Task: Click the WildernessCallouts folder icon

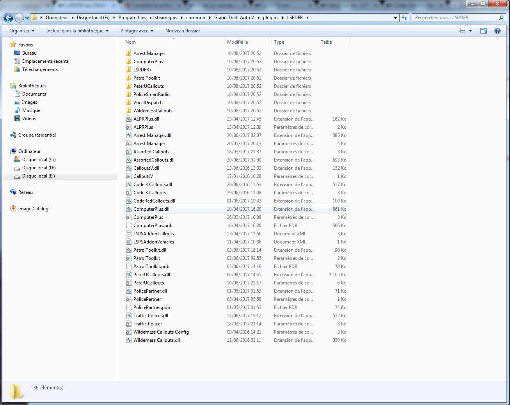Action: (129, 111)
